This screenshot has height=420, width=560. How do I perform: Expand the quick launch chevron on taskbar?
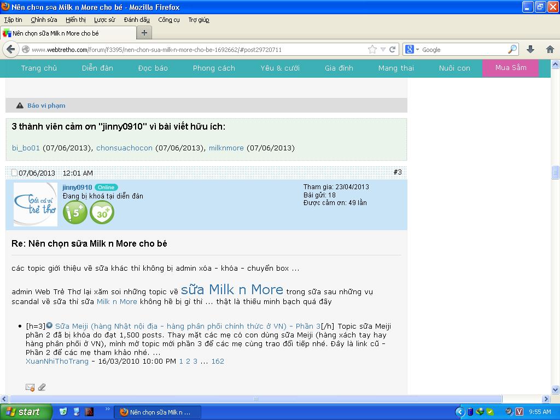(x=107, y=409)
